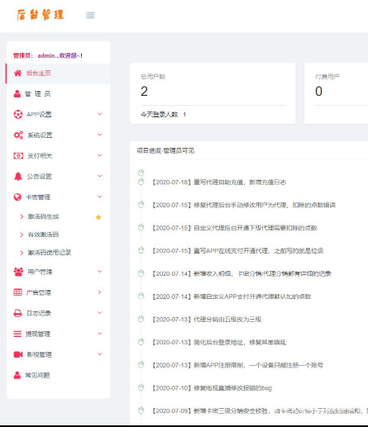
Task: Click the 日志记录 printer icon
Action: click(18, 313)
